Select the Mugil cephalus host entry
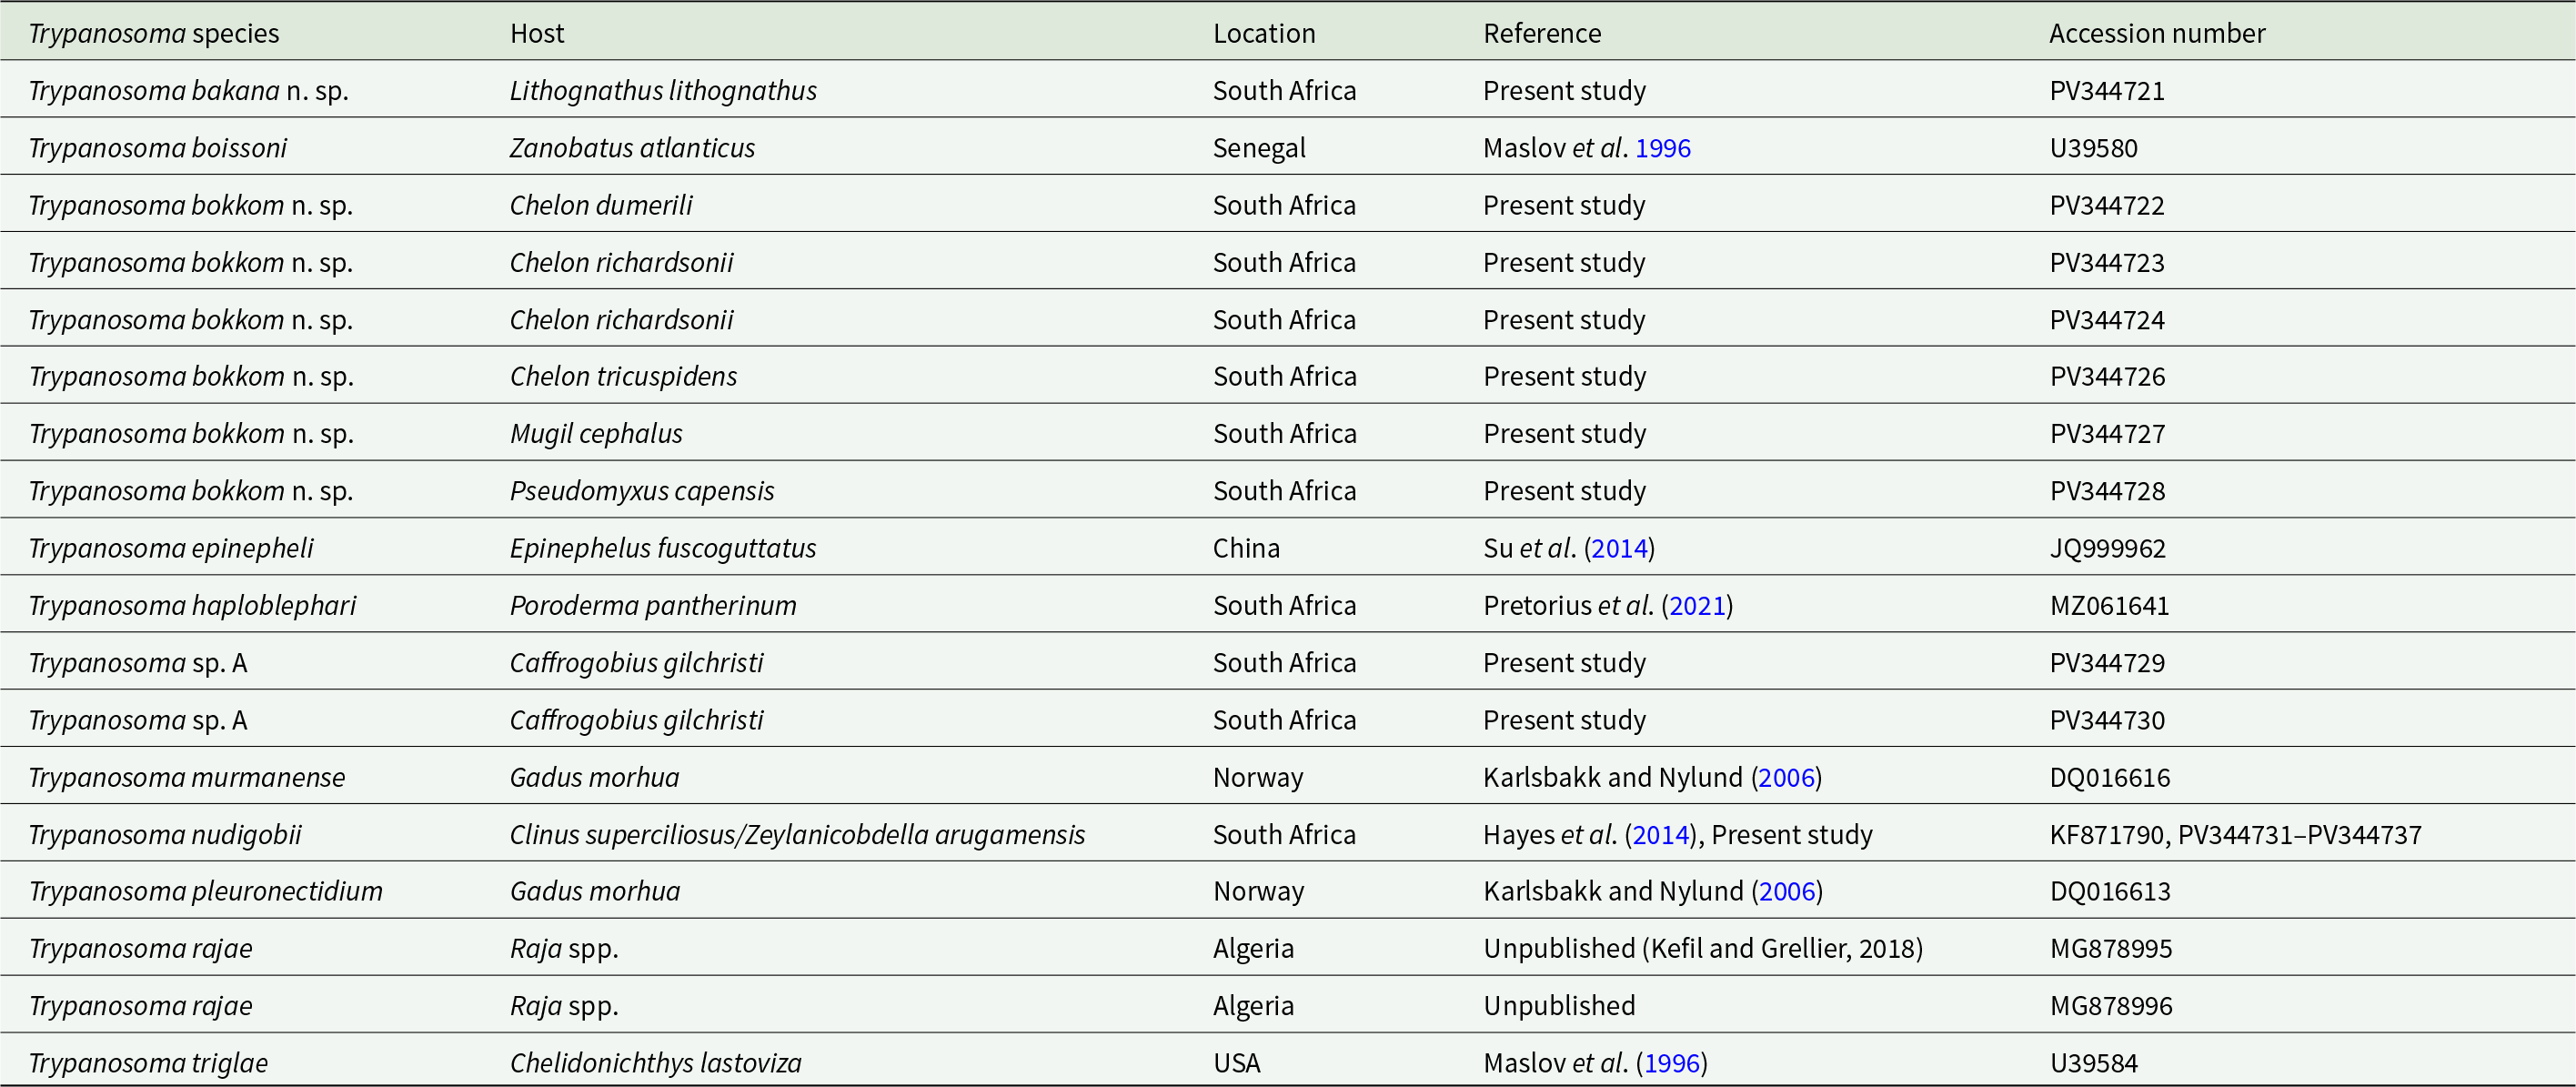Image resolution: width=2576 pixels, height=1087 pixels. 596,434
